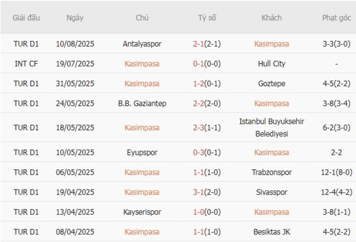The image size is (356, 242).
Task: Click the Giải đấu column header
Action: coord(26,17)
